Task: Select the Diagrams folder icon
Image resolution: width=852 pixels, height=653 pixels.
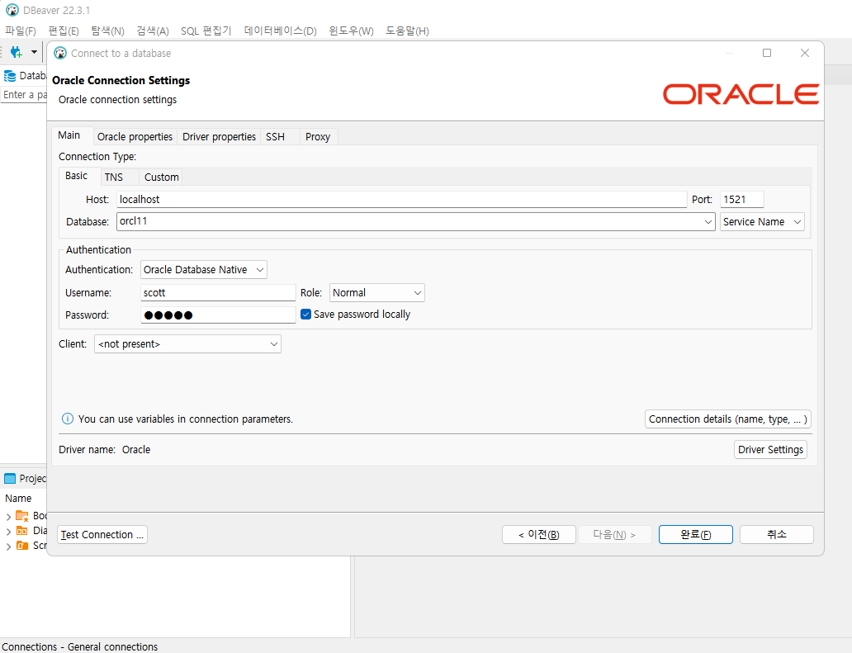Action: point(22,530)
